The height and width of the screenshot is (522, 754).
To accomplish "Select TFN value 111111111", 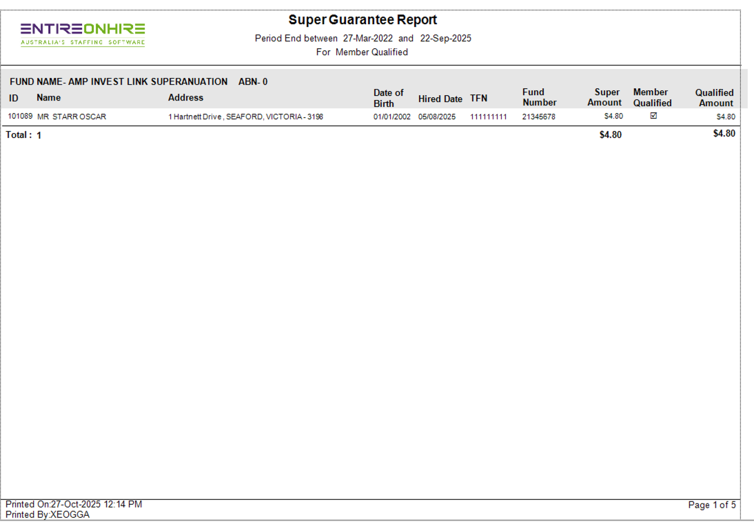I will (x=488, y=117).
